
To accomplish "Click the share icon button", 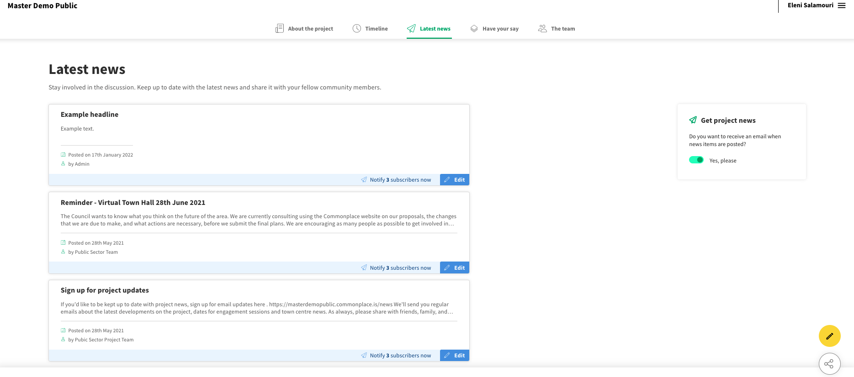I will pyautogui.click(x=829, y=364).
